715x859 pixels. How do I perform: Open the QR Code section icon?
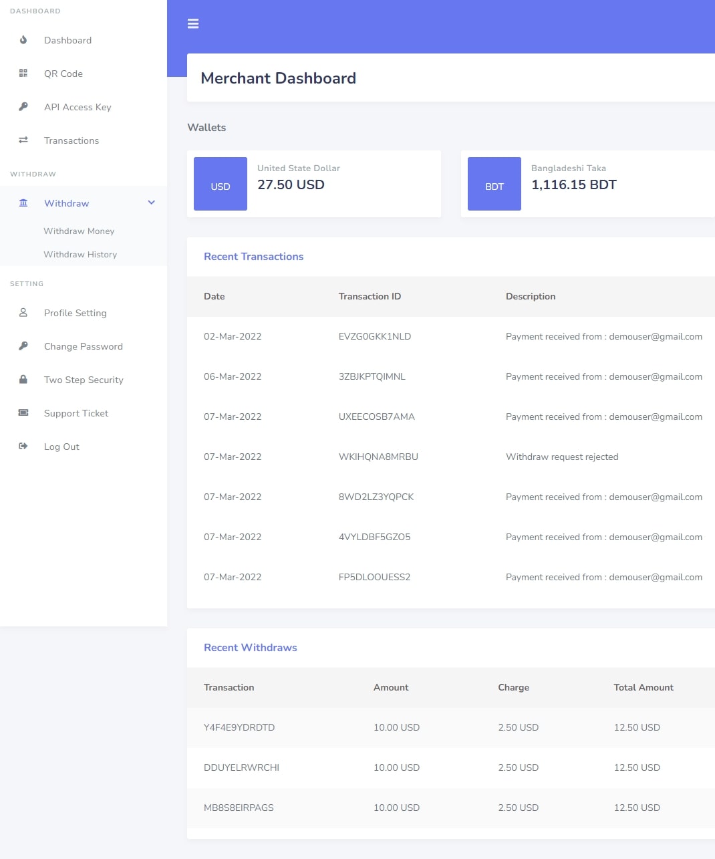pos(23,74)
